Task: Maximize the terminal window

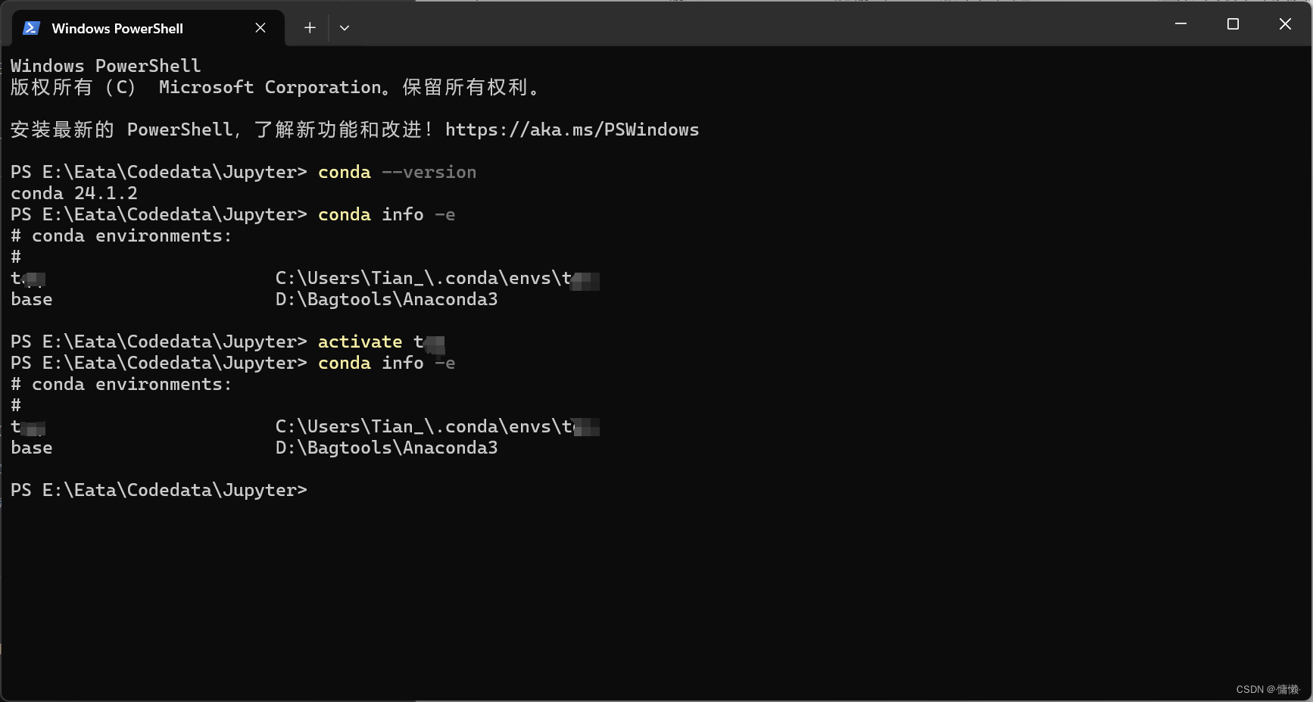Action: coord(1233,24)
